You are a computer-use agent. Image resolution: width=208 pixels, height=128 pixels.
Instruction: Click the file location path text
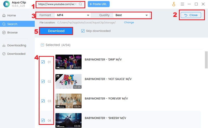click(86, 23)
